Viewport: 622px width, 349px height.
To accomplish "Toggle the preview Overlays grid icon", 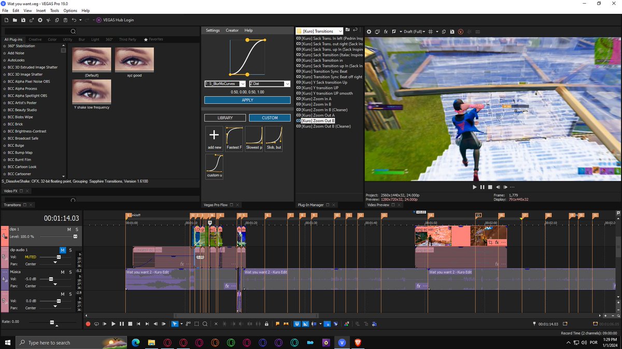I will click(430, 32).
